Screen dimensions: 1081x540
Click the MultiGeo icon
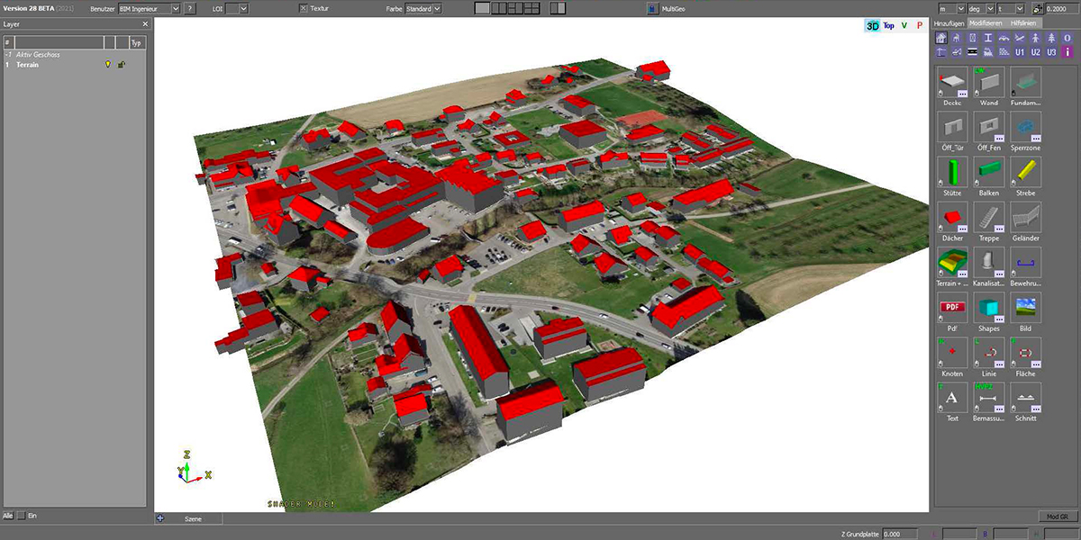click(x=653, y=8)
